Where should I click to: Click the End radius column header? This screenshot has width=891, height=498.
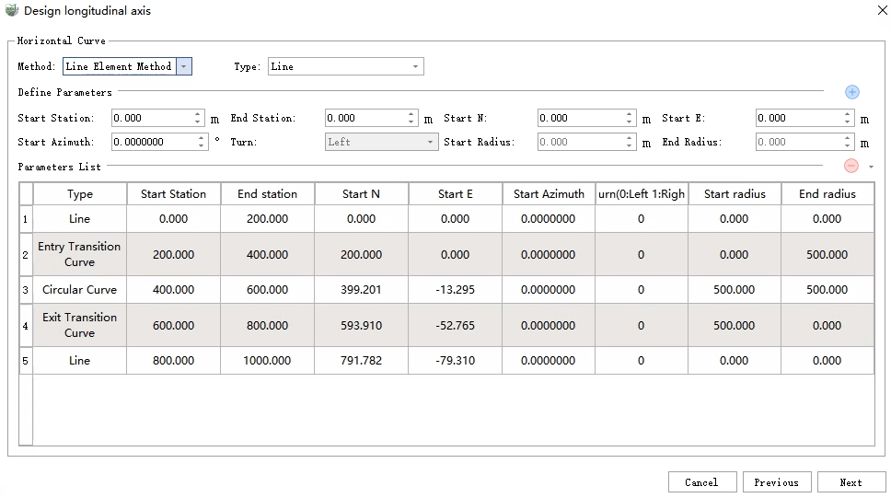827,194
